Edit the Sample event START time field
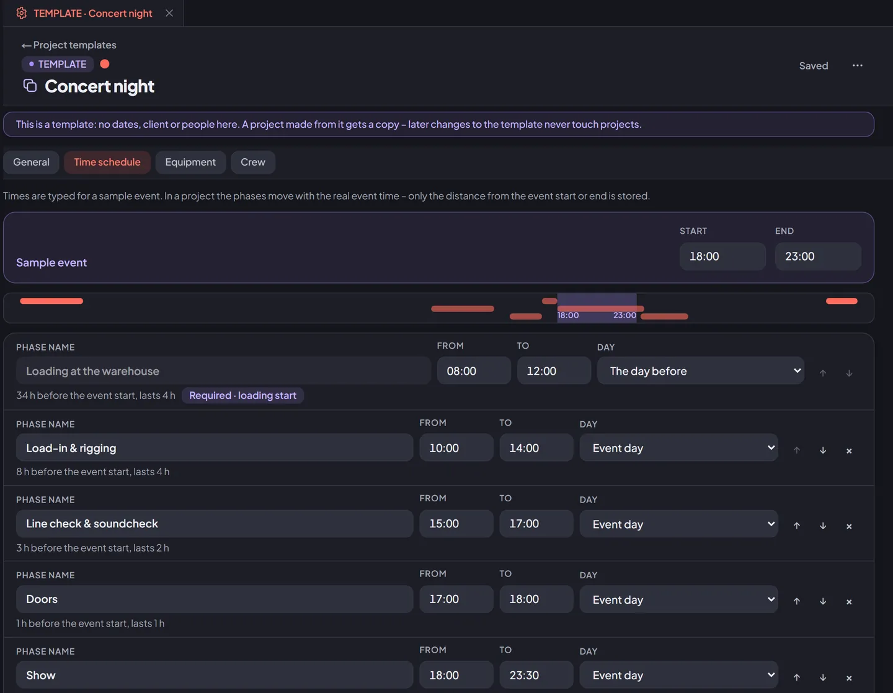 pyautogui.click(x=722, y=256)
